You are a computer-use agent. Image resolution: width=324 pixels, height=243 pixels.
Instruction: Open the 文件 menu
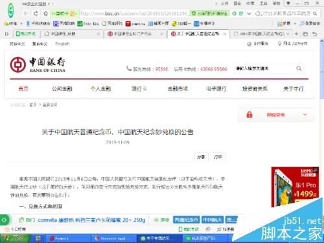pos(224,3)
